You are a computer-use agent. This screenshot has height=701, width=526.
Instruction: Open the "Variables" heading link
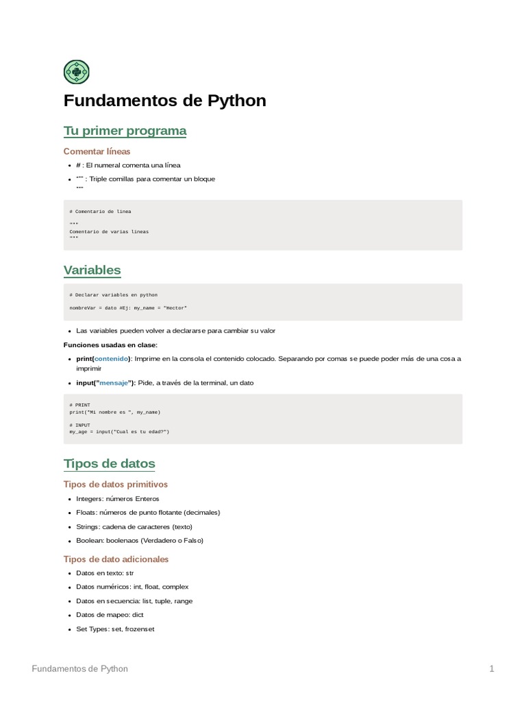[x=92, y=270]
